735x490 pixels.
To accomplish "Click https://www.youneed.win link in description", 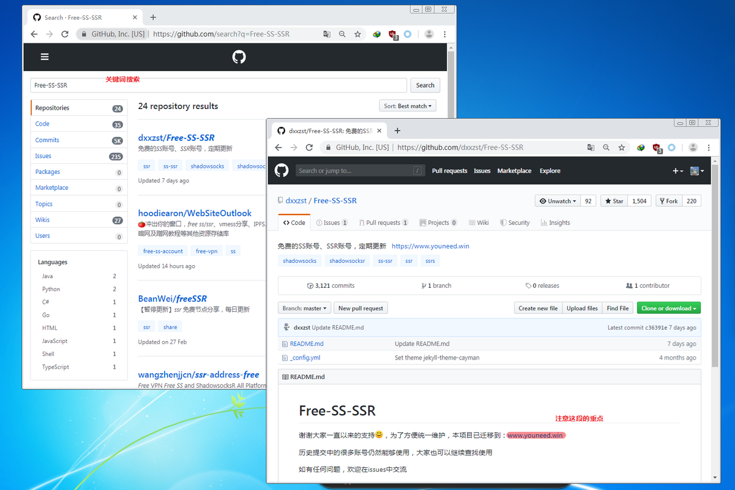I will (430, 246).
